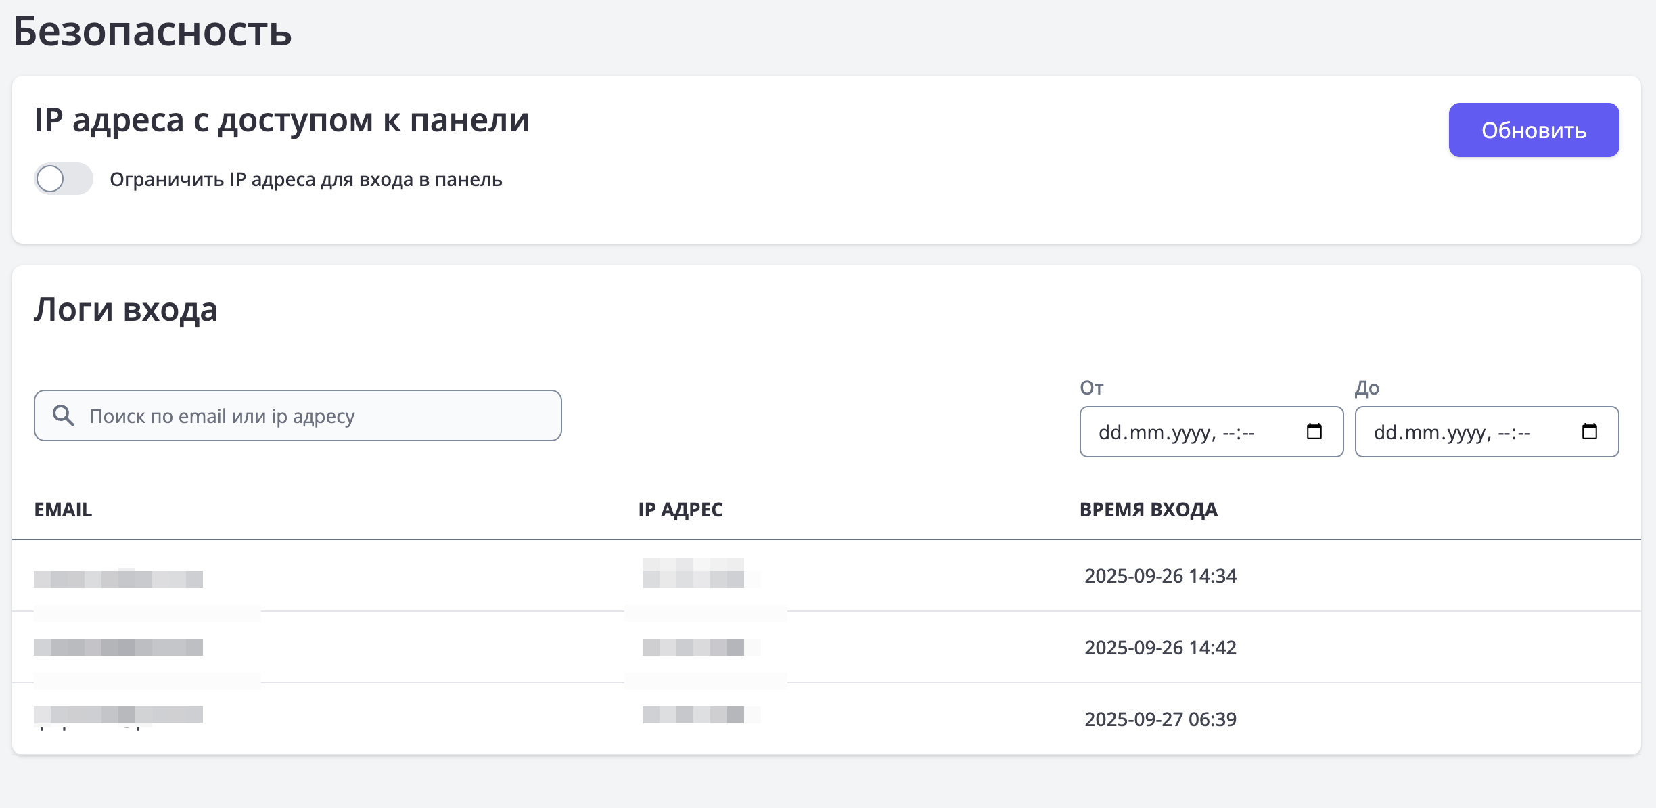This screenshot has width=1656, height=808.
Task: Select the log row at 2025-09-26 14:42
Action: coord(1160,648)
